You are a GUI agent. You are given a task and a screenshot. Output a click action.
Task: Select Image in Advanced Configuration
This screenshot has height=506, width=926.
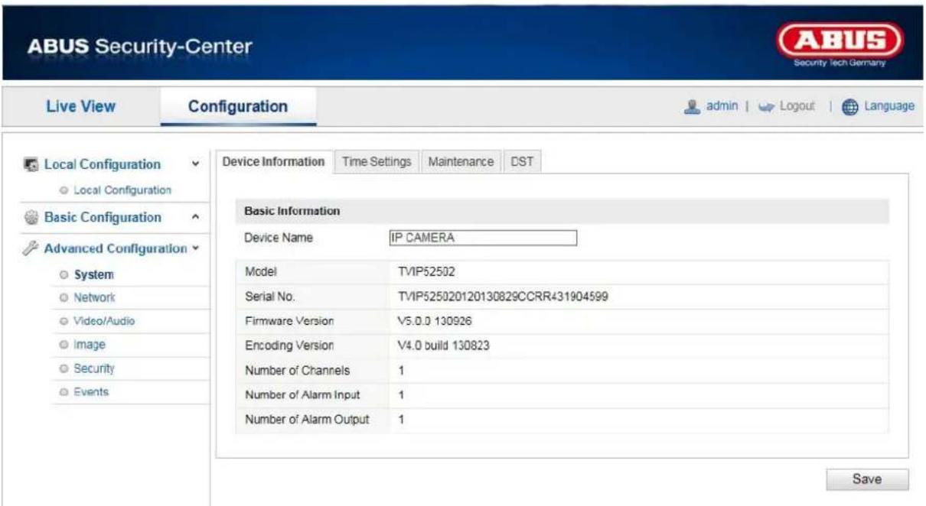[x=90, y=345]
